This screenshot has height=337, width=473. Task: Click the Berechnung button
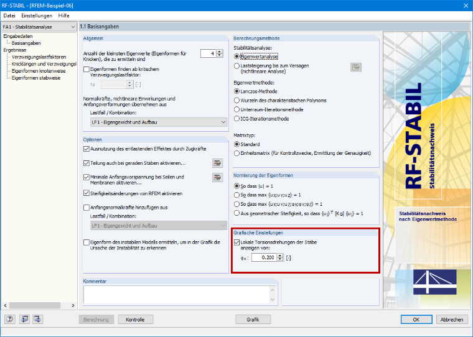[96, 320]
